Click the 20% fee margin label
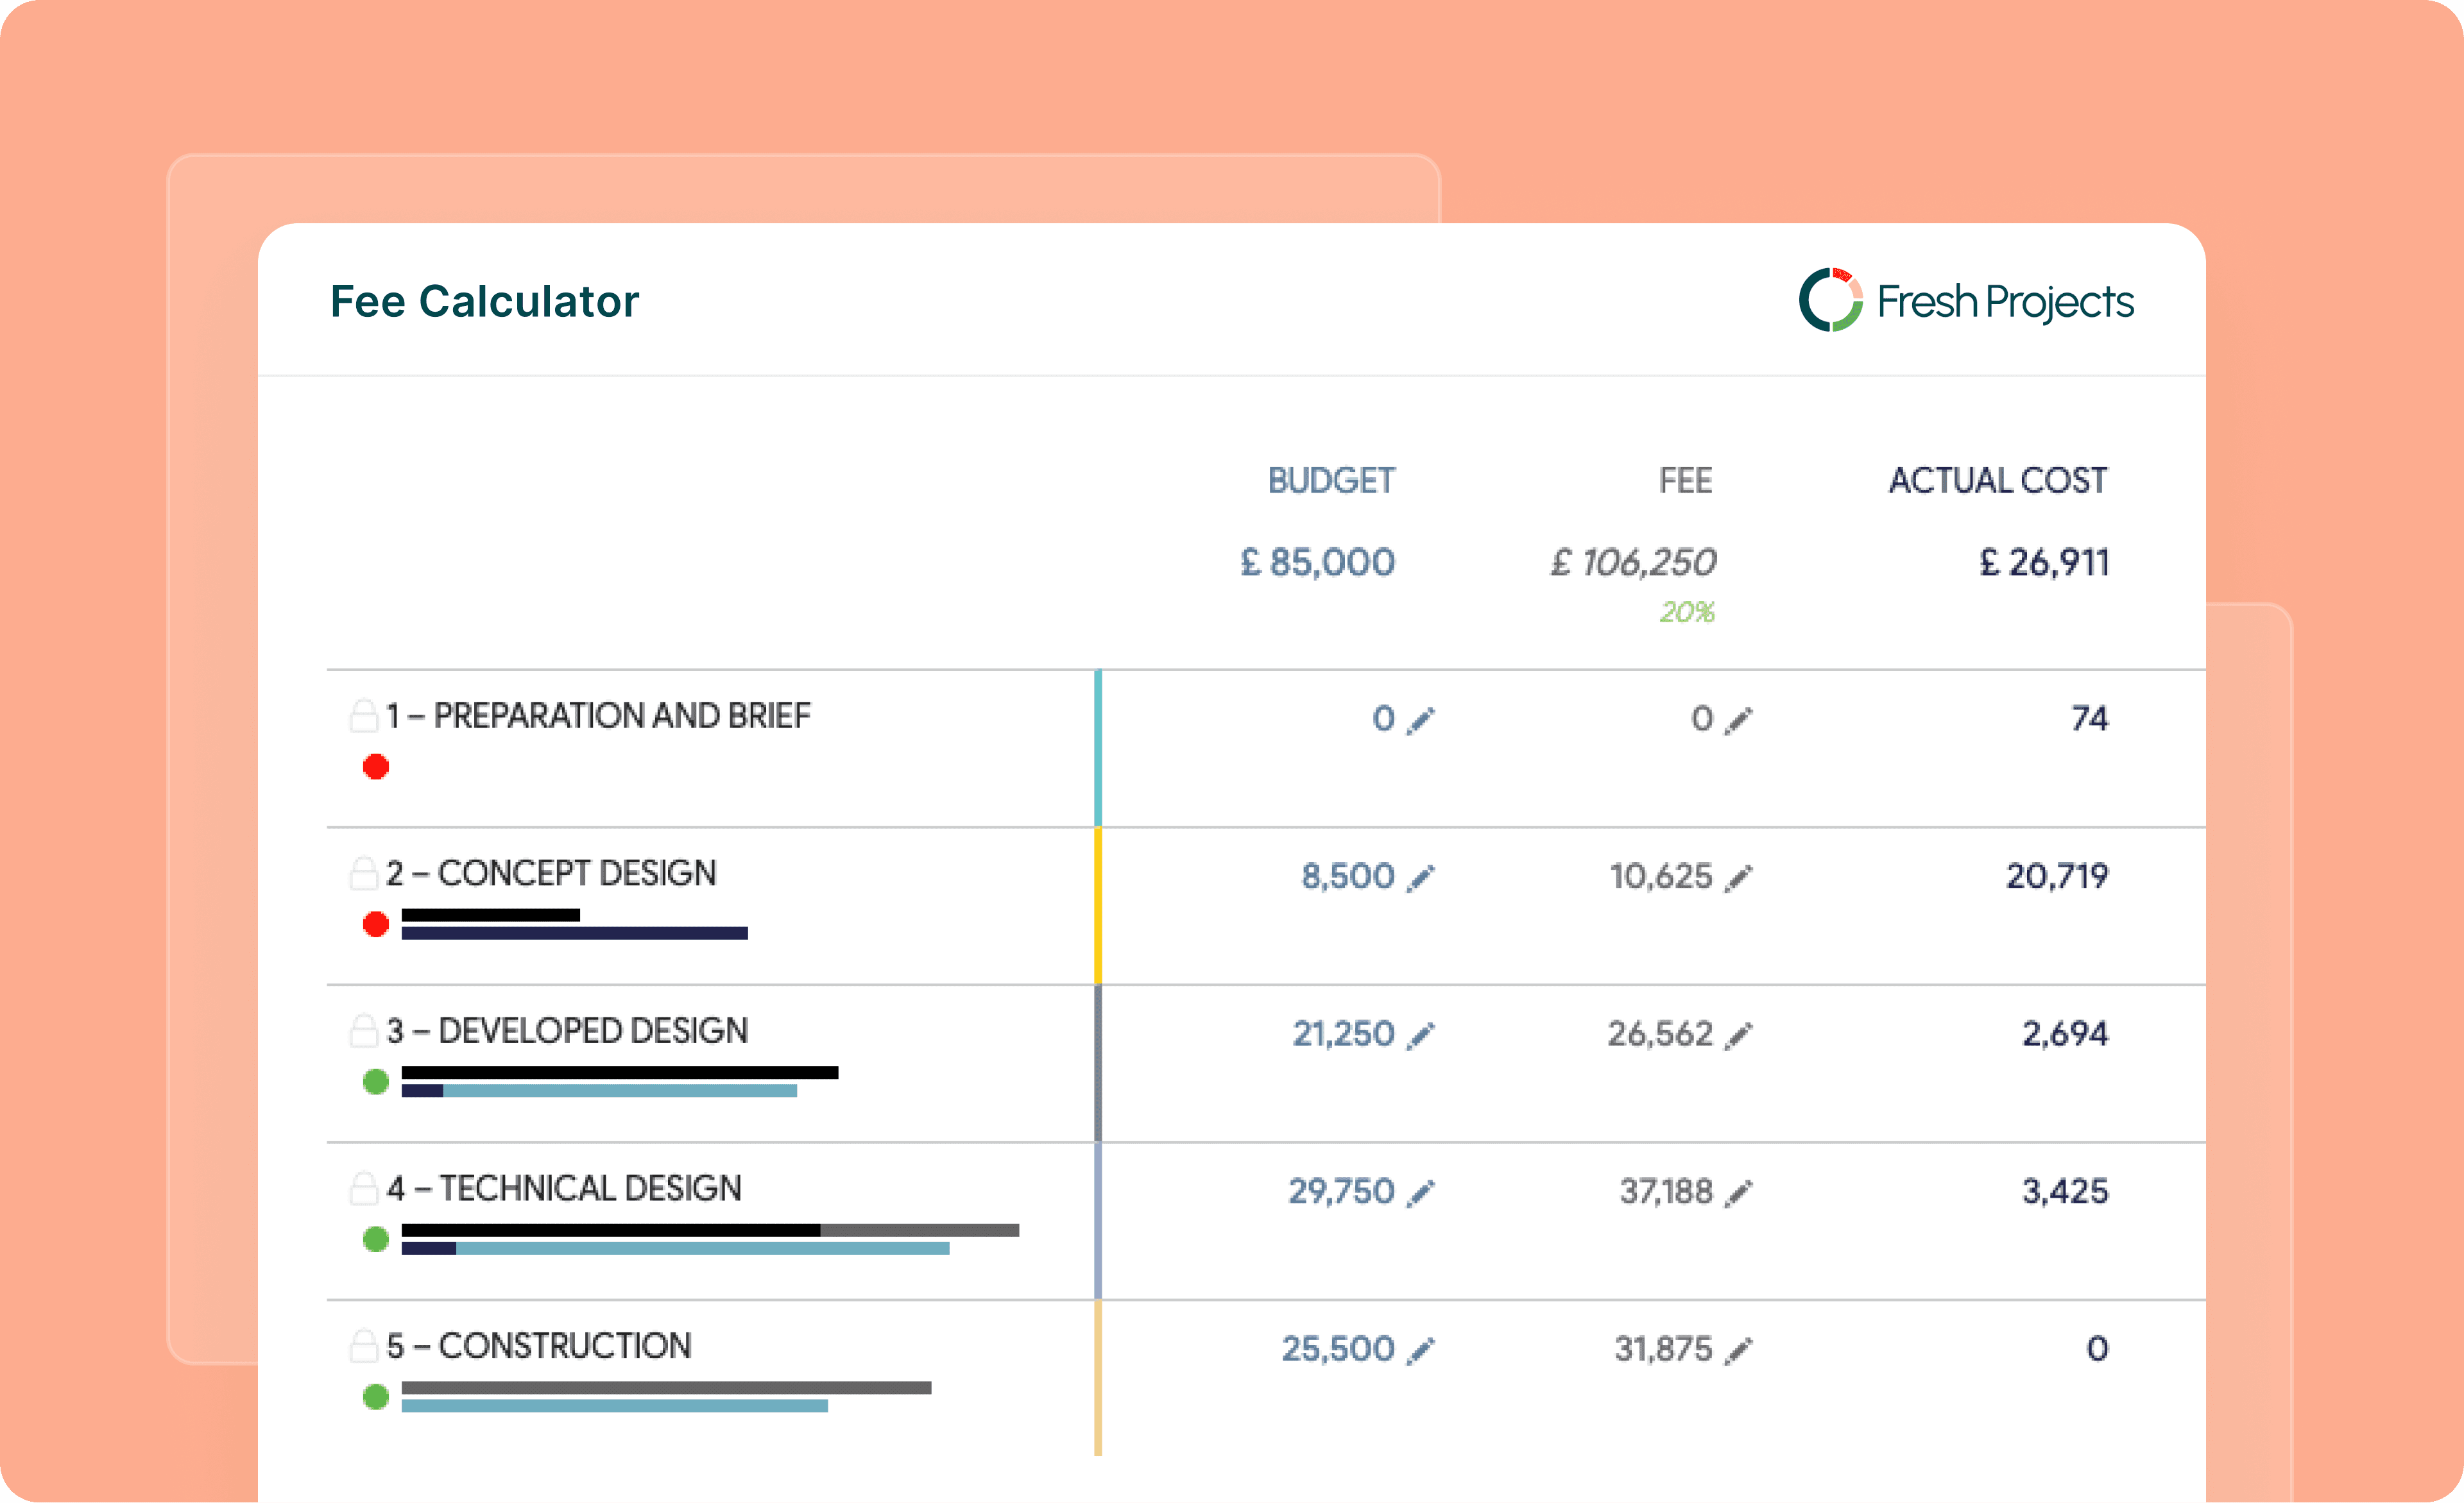This screenshot has width=2464, height=1503. coord(1687,612)
